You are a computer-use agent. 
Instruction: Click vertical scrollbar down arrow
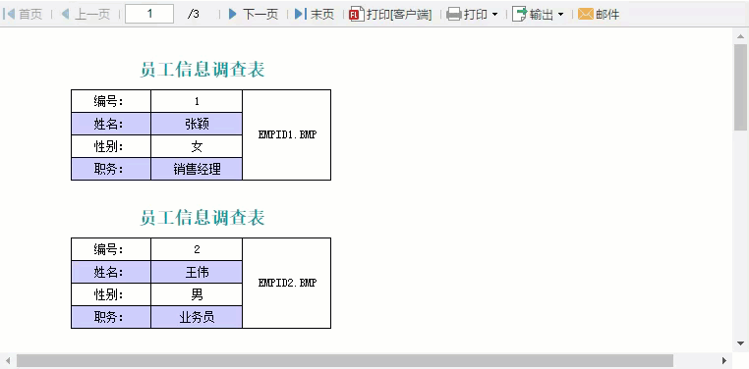740,343
